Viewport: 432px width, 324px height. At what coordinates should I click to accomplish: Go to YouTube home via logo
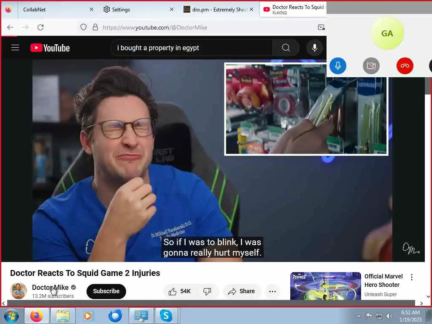[50, 48]
